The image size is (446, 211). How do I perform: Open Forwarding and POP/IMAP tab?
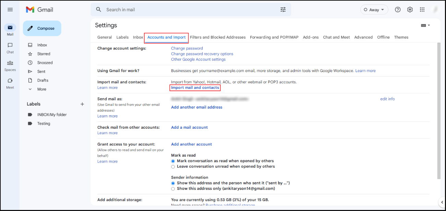(x=274, y=37)
